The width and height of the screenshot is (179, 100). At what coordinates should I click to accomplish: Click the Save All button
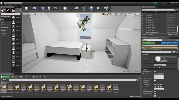(x=23, y=77)
